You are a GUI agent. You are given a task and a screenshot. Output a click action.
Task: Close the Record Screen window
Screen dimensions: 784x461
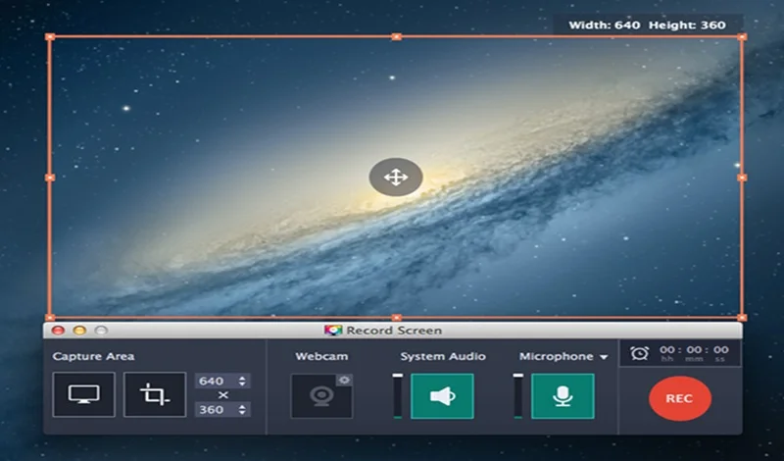tap(59, 331)
